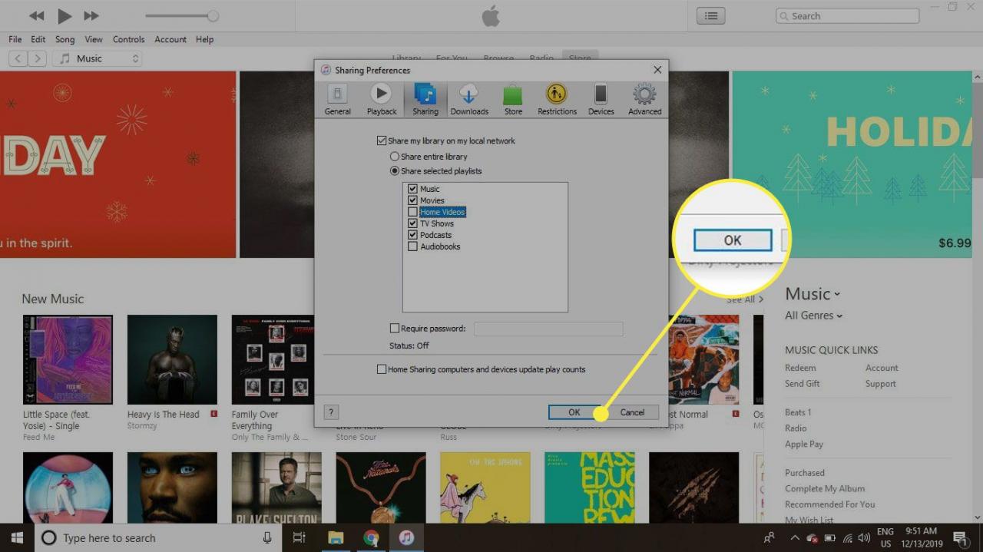The width and height of the screenshot is (983, 552).
Task: Show hidden system tray icons
Action: coord(795,538)
